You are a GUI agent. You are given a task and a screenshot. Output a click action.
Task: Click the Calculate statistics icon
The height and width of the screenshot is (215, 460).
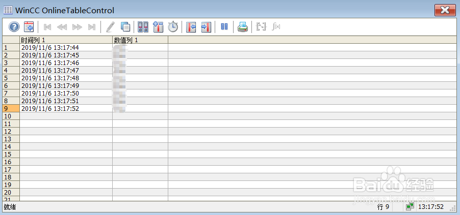276,27
